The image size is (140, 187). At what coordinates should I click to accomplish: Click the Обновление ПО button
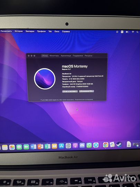click(x=86, y=91)
